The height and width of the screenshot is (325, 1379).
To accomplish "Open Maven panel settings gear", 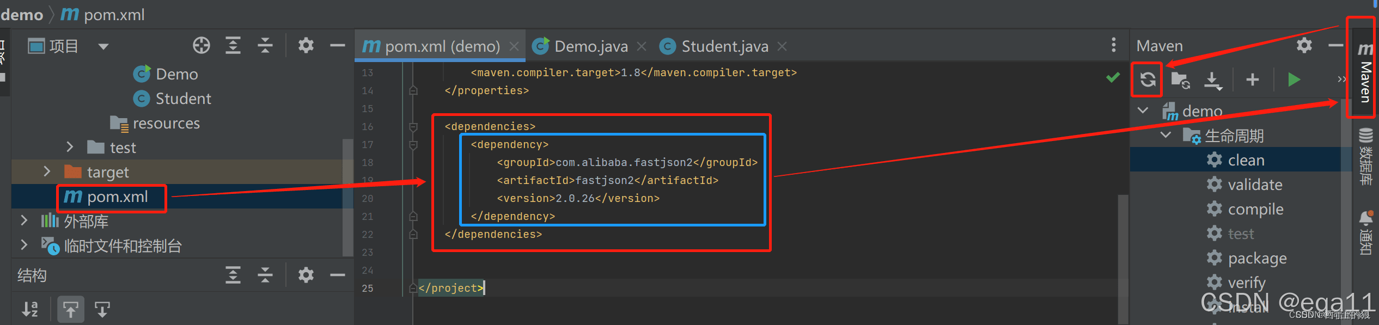I will pos(1304,45).
